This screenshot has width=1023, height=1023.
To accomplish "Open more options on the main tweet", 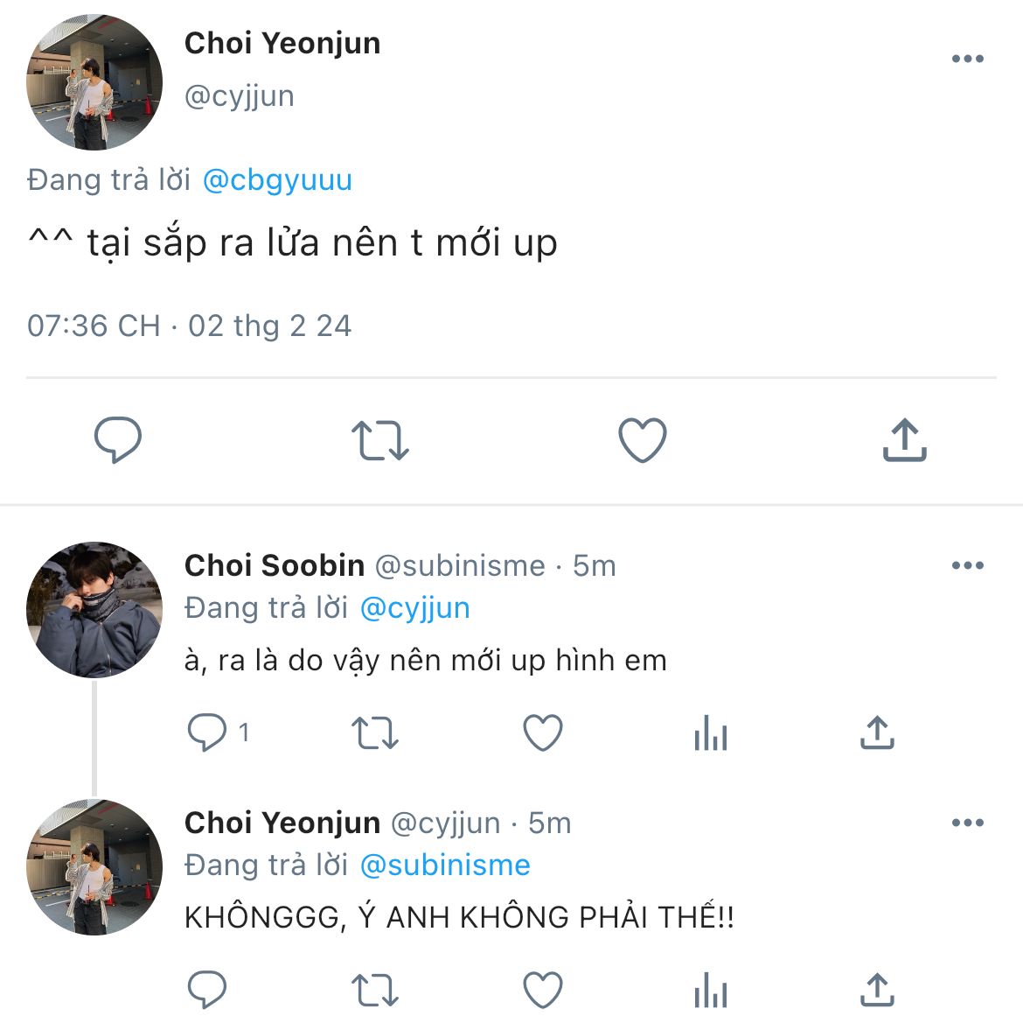I will tap(967, 59).
